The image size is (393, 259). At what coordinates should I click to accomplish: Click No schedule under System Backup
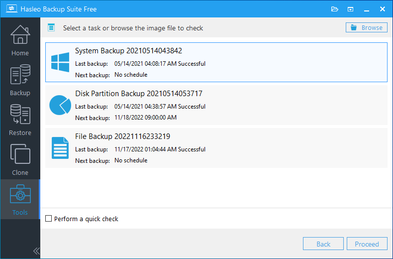tap(131, 75)
